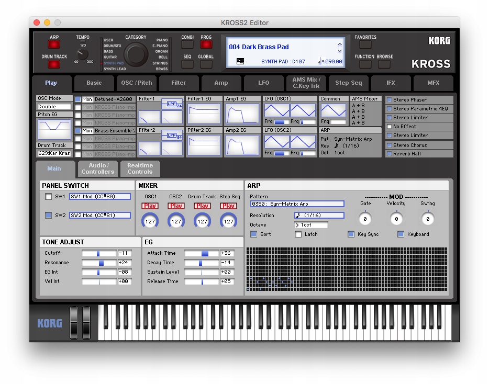Click the ARP Velocity mod knob
The image size is (489, 384).
click(x=396, y=219)
